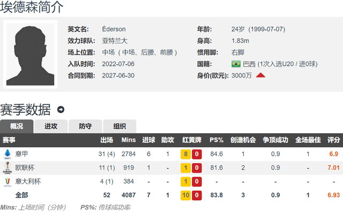Click Europa League pass success 81.6
The width and height of the screenshot is (343, 212).
(217, 168)
